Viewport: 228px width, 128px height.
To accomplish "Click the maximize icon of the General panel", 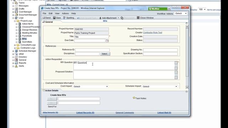I will pyautogui.click(x=187, y=23).
